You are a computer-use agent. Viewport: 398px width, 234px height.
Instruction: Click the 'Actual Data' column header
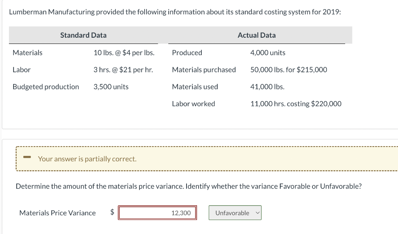tap(257, 35)
